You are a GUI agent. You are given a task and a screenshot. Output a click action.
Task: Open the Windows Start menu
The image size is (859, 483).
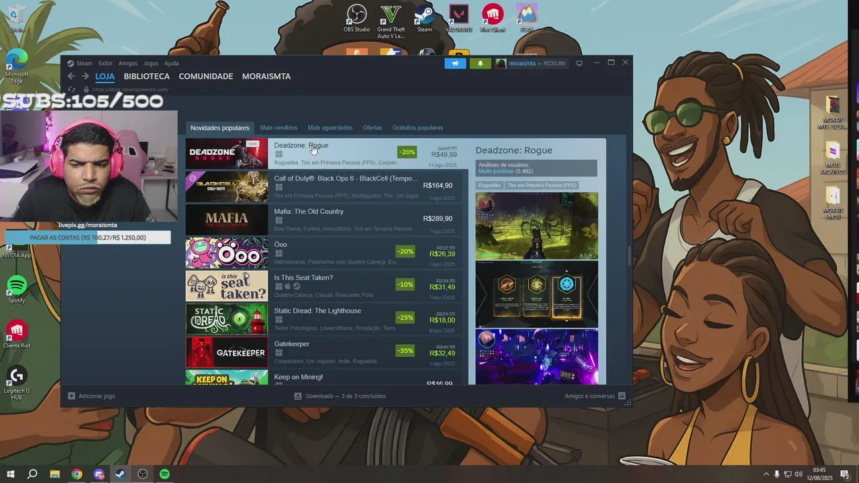10,474
